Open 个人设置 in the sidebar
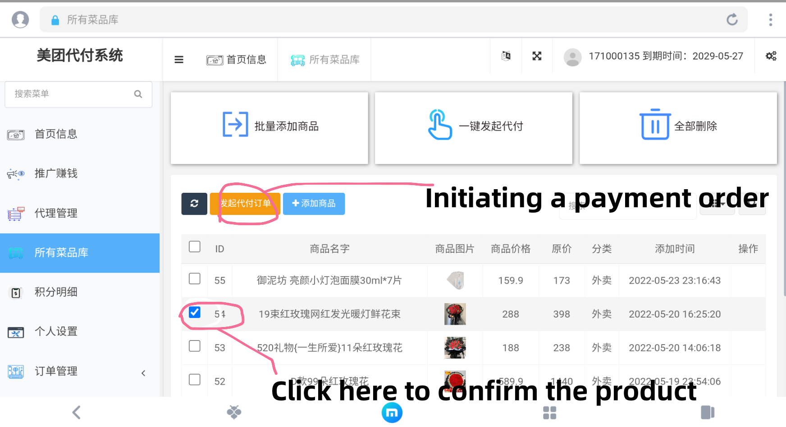The image size is (786, 427). coord(80,332)
